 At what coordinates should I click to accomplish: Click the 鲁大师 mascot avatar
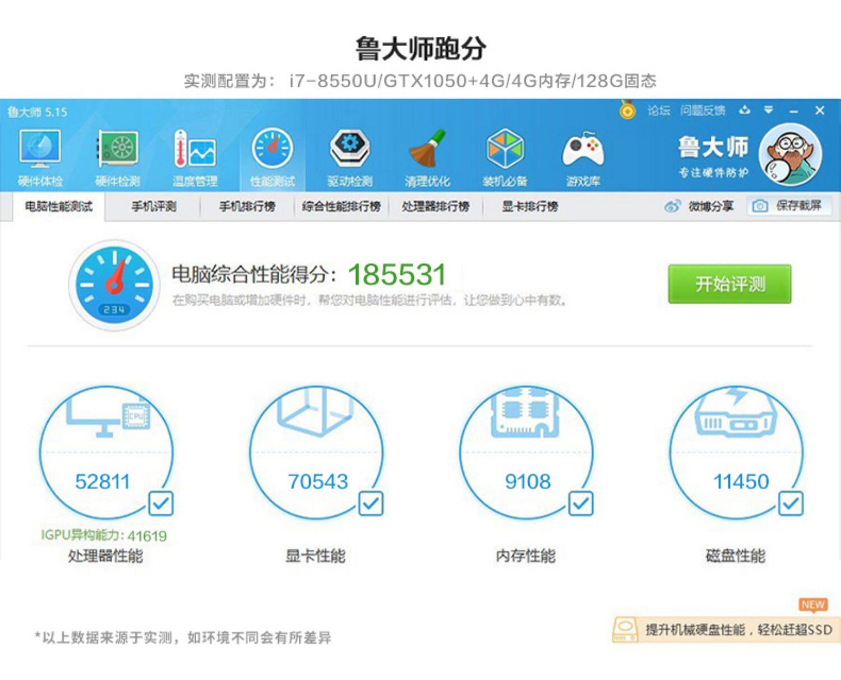pos(791,155)
